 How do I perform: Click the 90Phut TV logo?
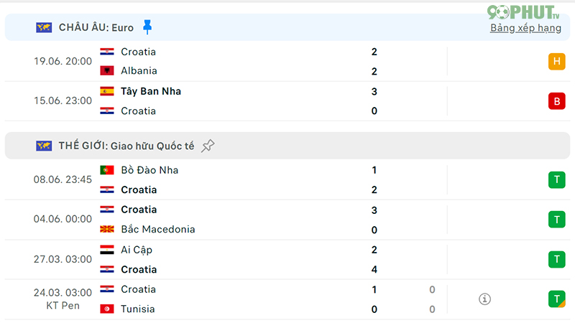tap(523, 12)
